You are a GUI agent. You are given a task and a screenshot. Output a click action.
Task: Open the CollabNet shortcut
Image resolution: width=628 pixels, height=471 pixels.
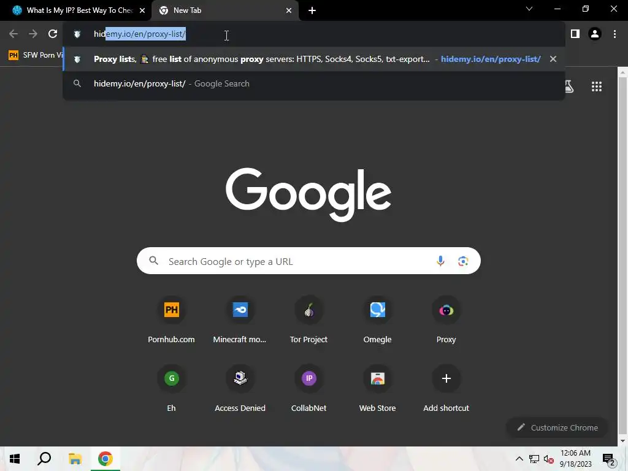click(x=309, y=389)
